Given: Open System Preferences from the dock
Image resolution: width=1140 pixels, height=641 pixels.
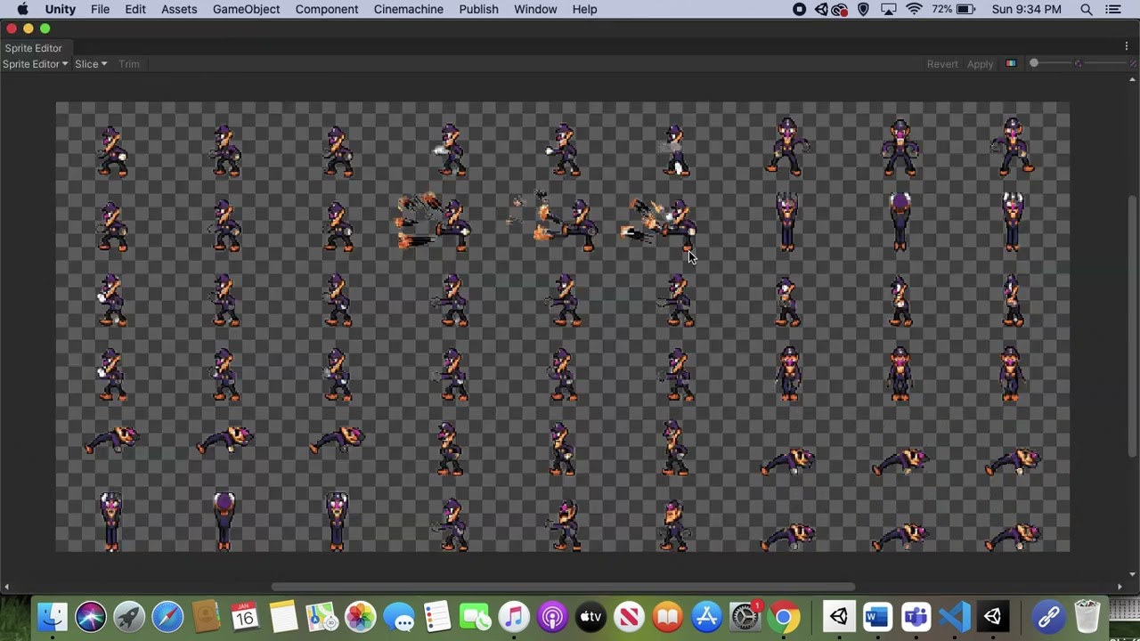Looking at the screenshot, I should [745, 616].
